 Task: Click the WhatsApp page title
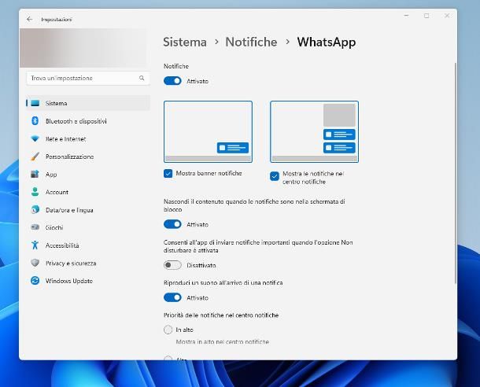pos(327,42)
